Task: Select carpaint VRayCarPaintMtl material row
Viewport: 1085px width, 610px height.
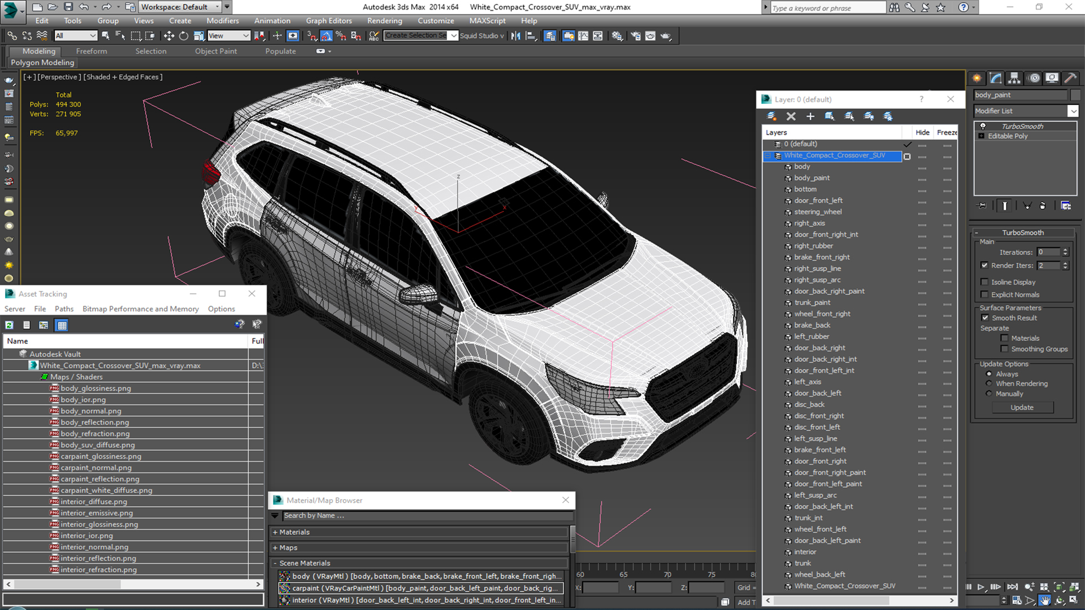Action: pyautogui.click(x=422, y=588)
